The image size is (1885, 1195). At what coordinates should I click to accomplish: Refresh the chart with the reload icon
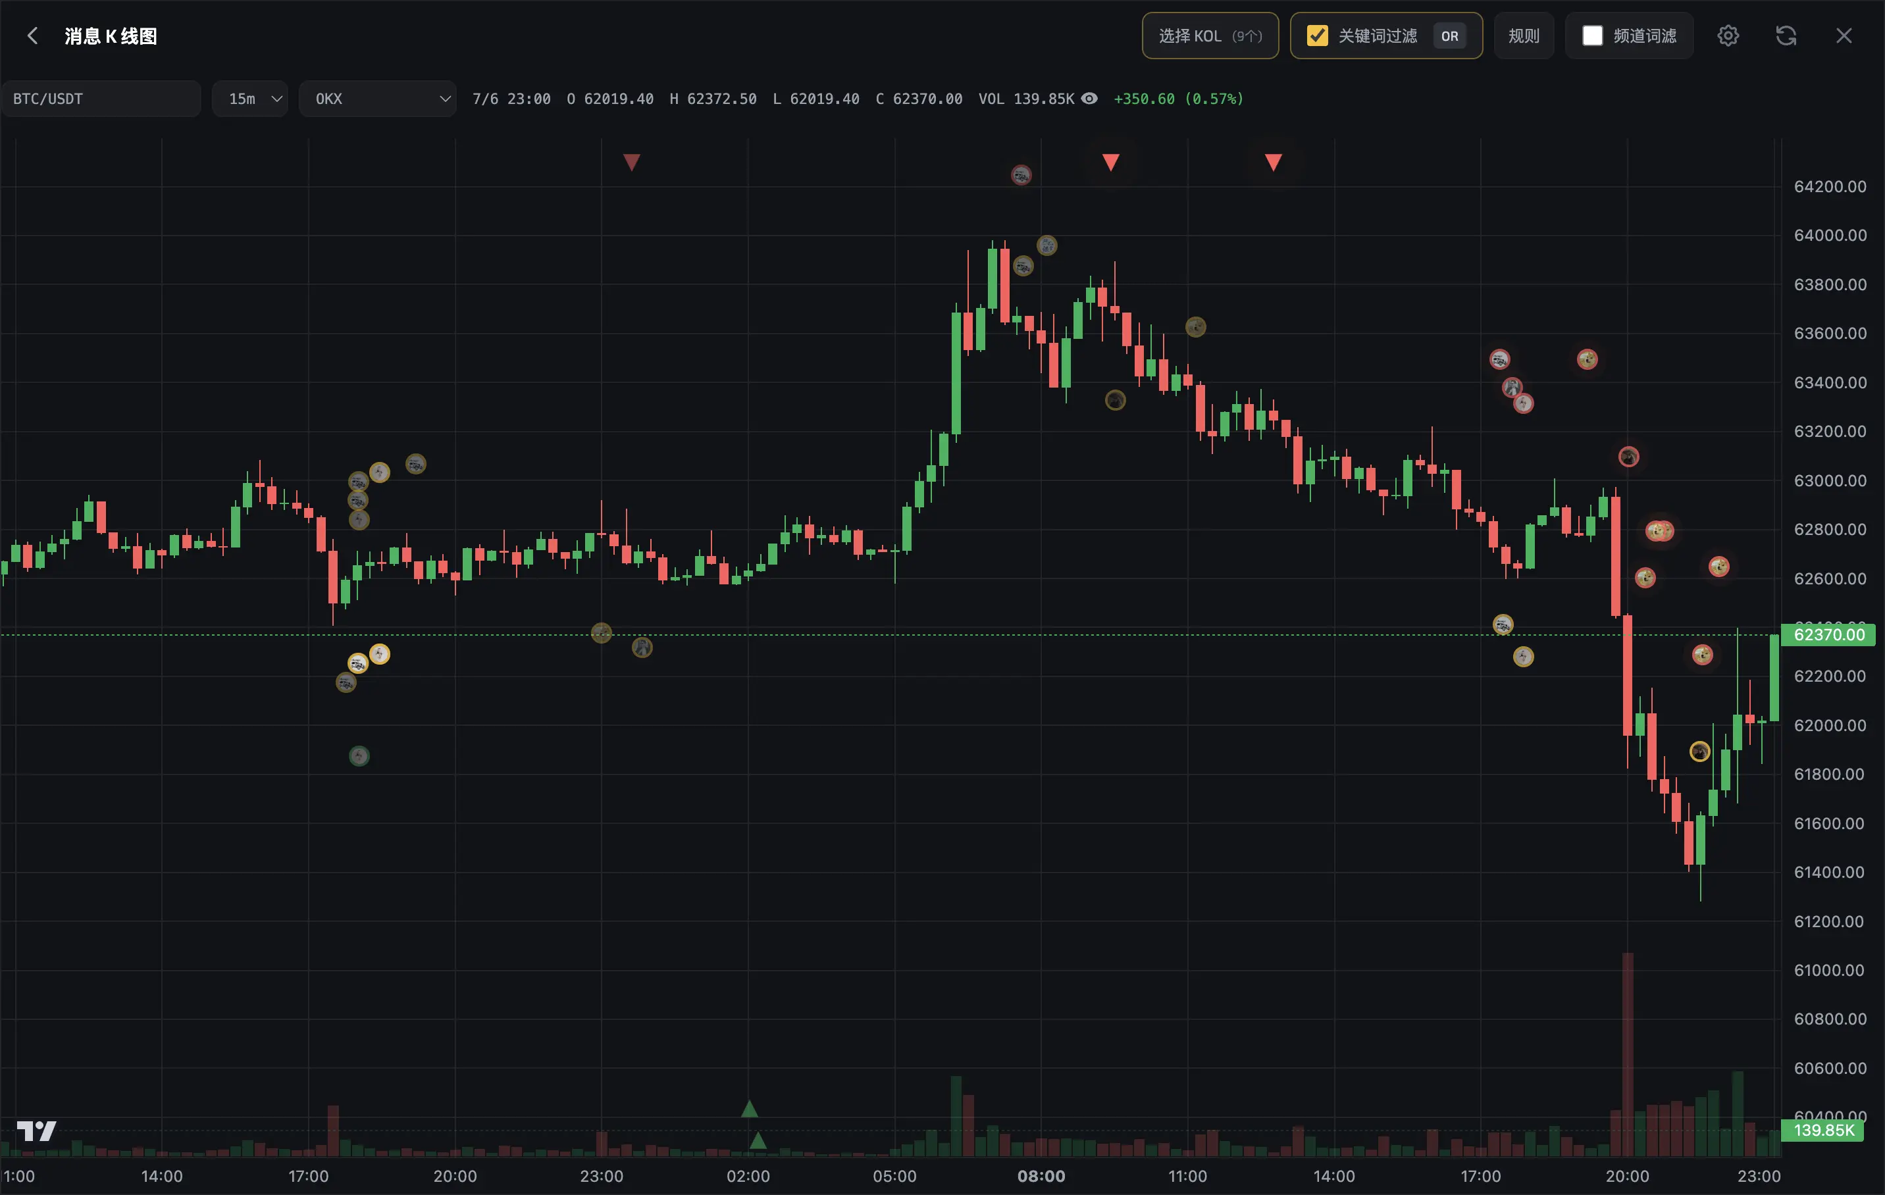click(1786, 36)
